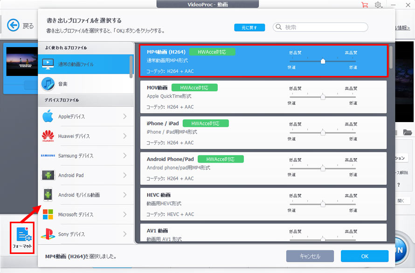Select the AV1 video profile
The height and width of the screenshot is (273, 415).
click(263, 232)
